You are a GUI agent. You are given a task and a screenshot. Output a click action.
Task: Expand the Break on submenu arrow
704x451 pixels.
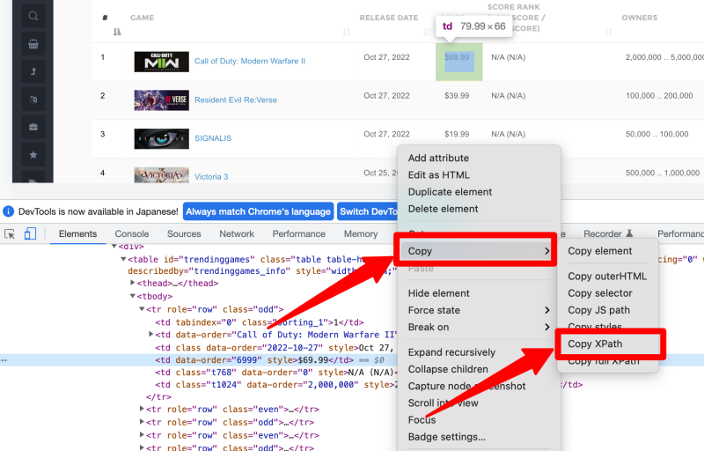point(546,327)
